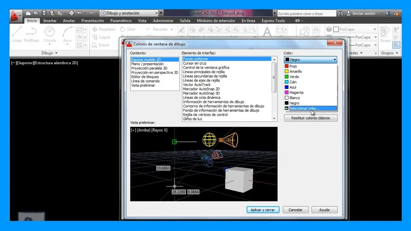Click the Save As icon
This screenshot has width=411, height=231.
52,13
